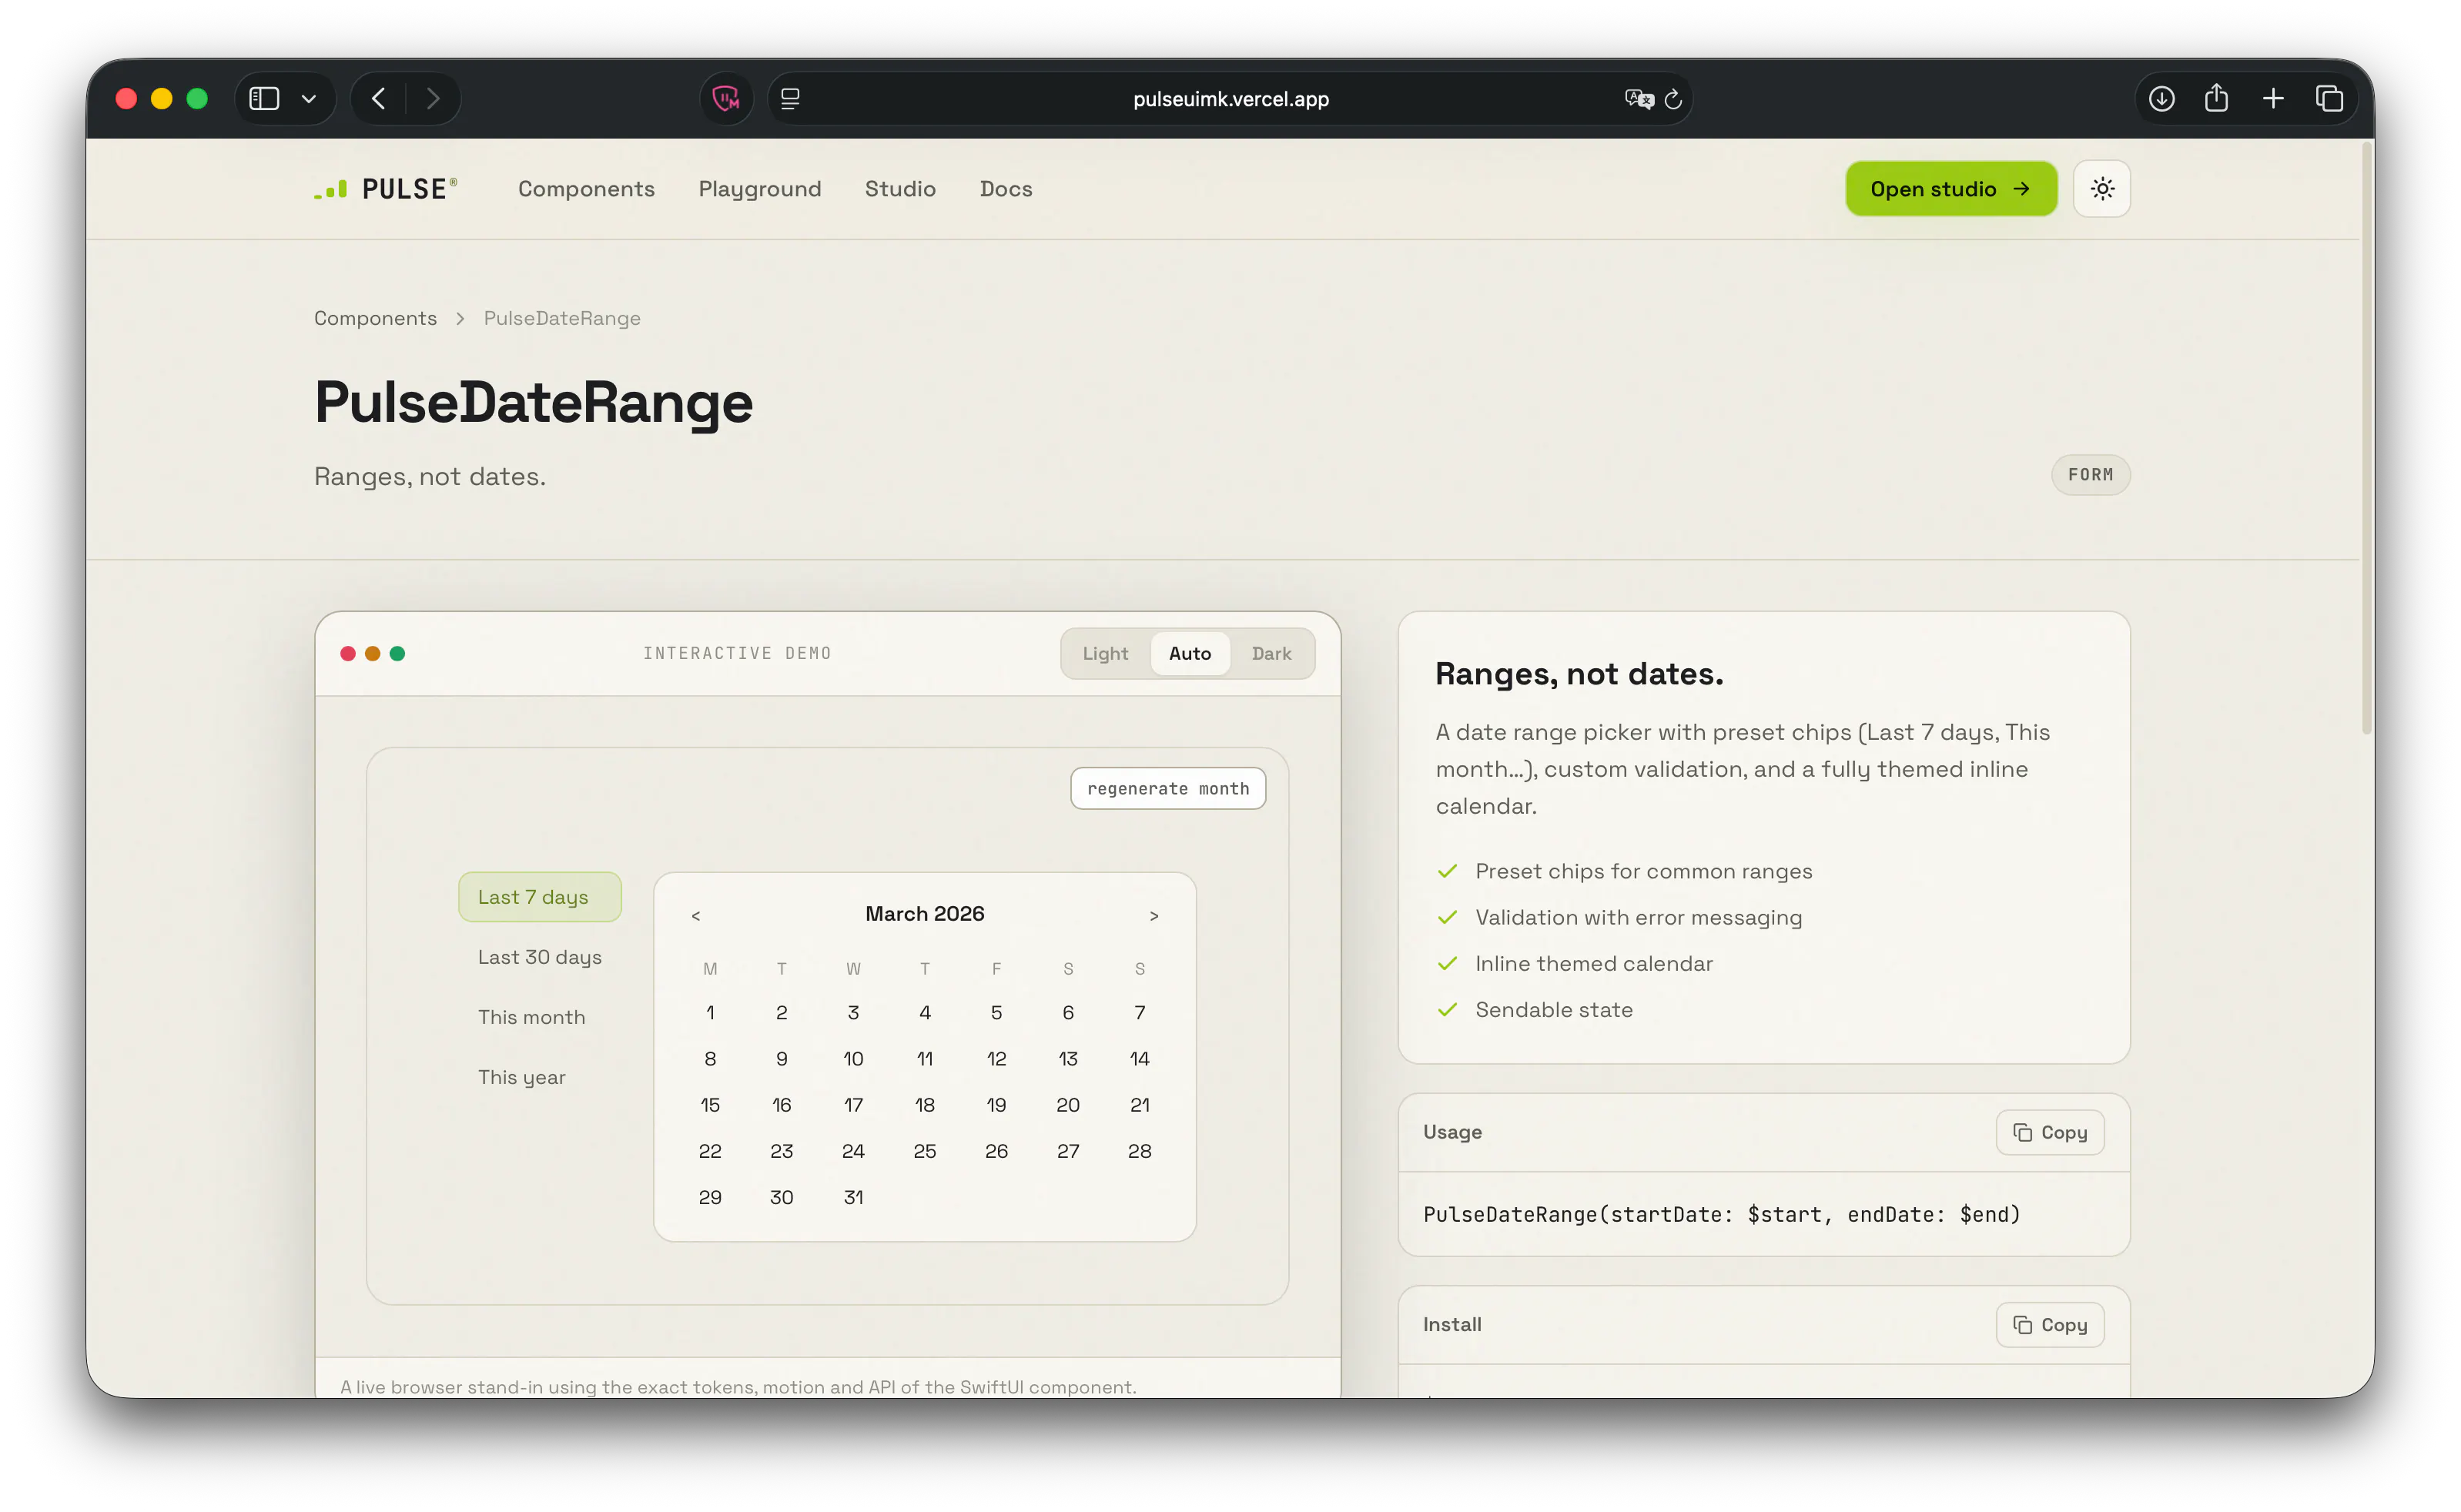This screenshot has height=1512, width=2461.
Task: Switch the demo to Dark mode
Action: (1271, 653)
